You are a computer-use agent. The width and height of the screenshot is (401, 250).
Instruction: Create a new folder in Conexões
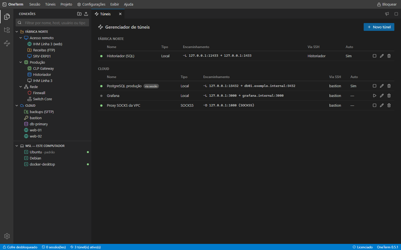click(79, 14)
